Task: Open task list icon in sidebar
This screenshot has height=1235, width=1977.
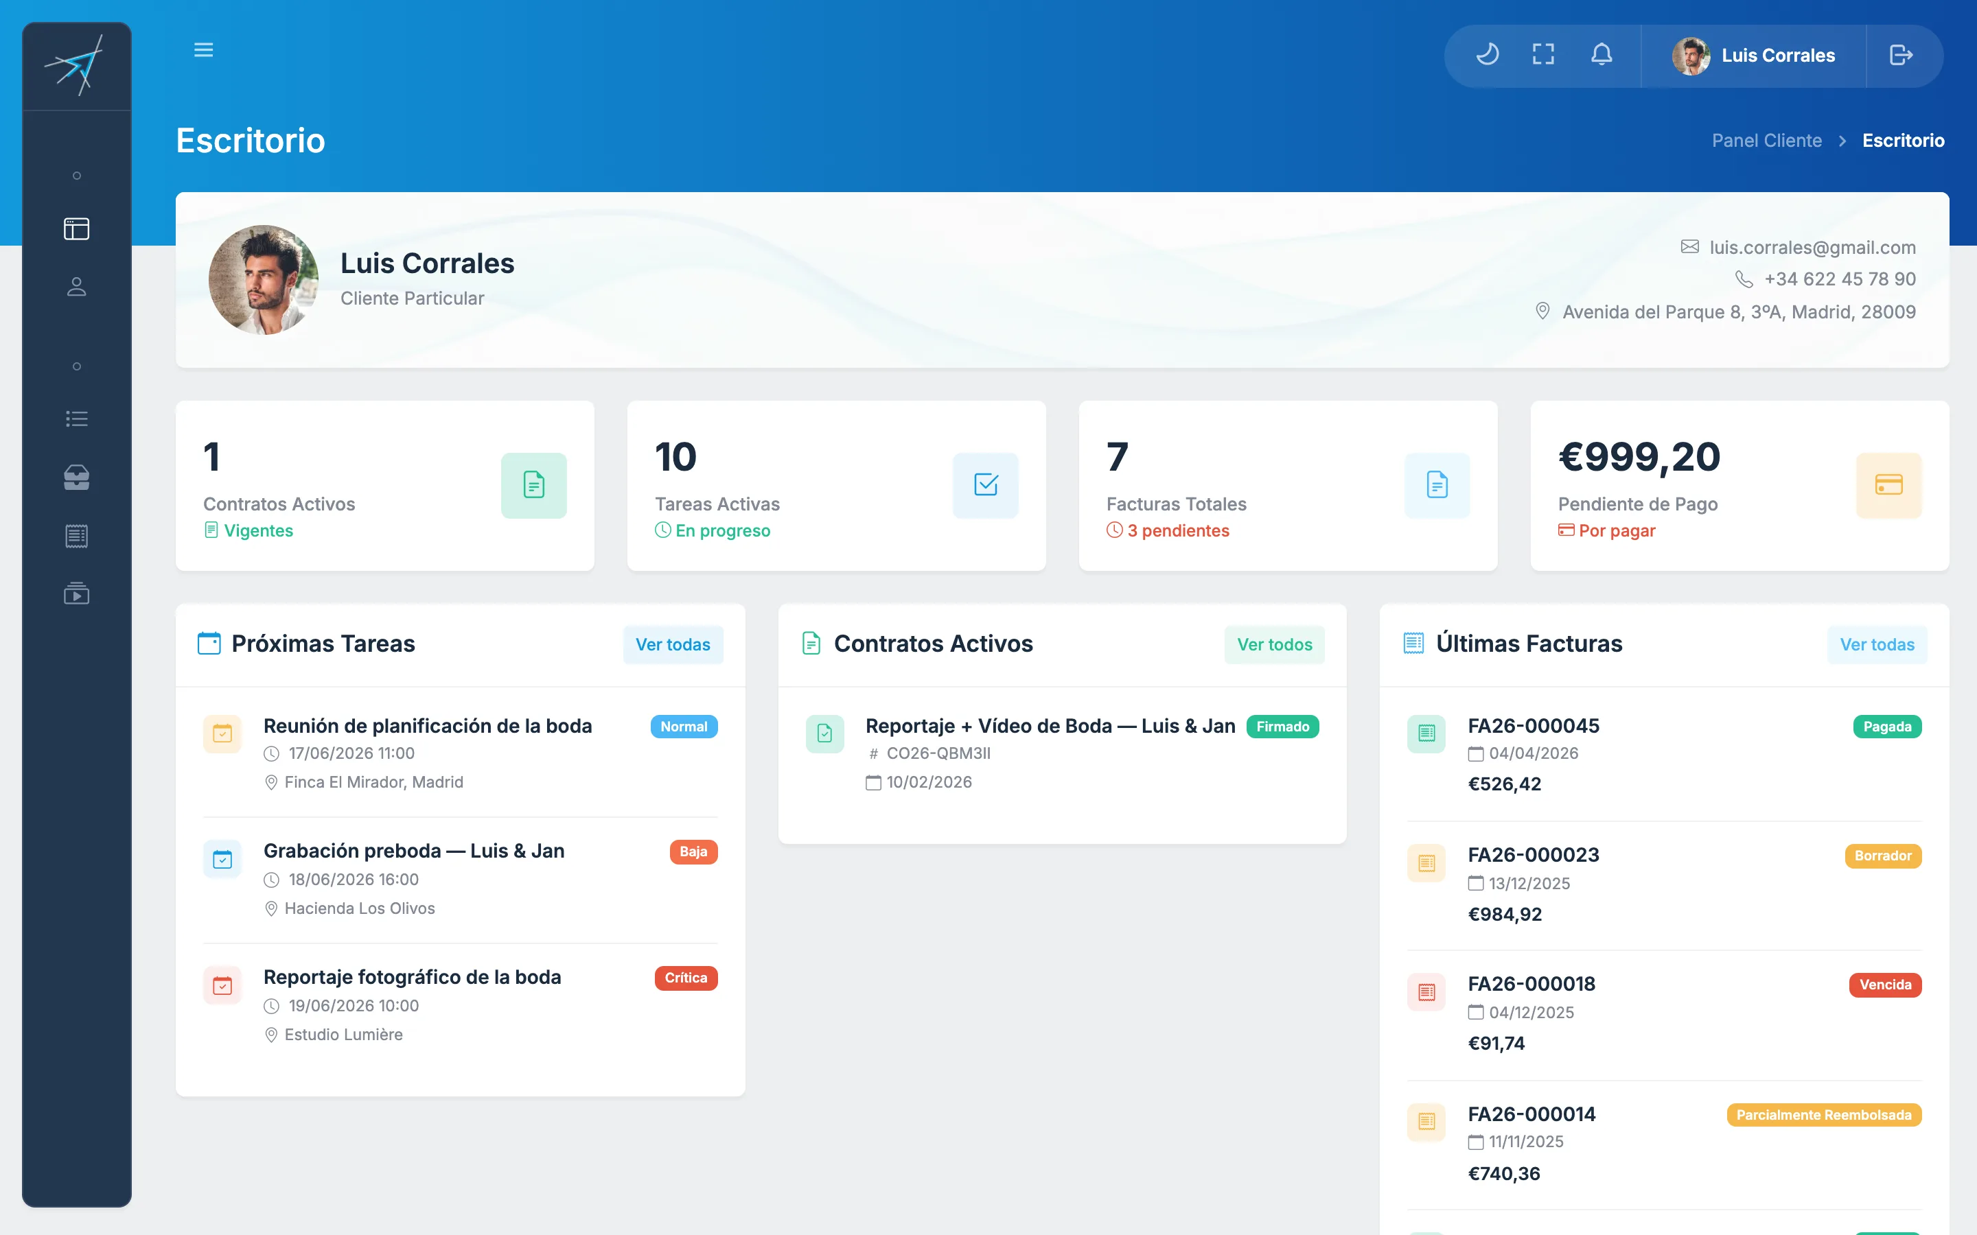Action: coord(76,419)
